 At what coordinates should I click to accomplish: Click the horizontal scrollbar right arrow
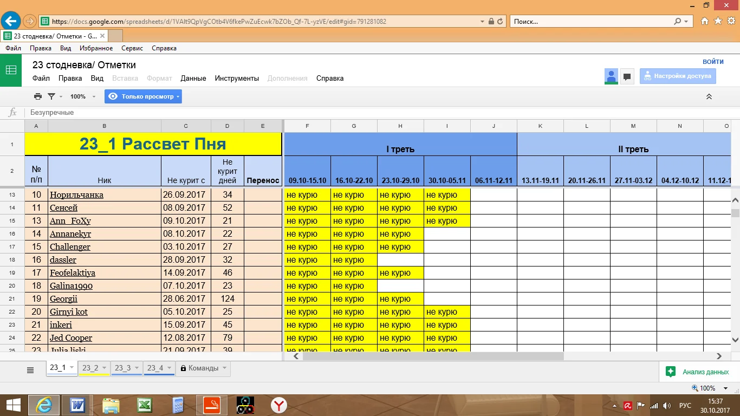pos(719,356)
